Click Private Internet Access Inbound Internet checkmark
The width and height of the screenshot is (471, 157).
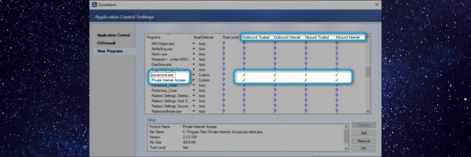(x=337, y=80)
